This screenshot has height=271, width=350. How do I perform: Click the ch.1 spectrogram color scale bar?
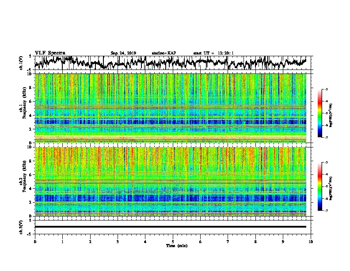(x=320, y=113)
